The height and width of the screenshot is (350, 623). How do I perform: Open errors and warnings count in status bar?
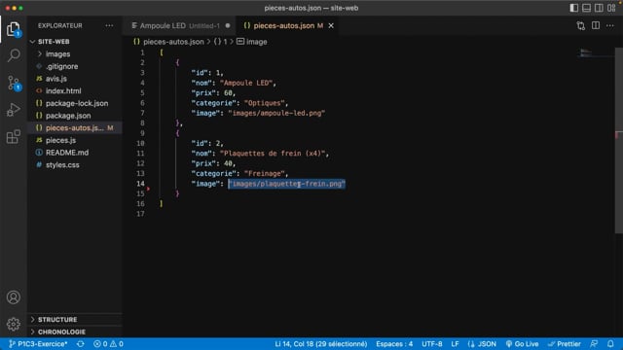coord(108,343)
